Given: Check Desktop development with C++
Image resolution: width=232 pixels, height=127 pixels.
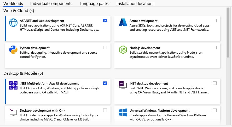Looking at the screenshot, I should pos(105,110).
